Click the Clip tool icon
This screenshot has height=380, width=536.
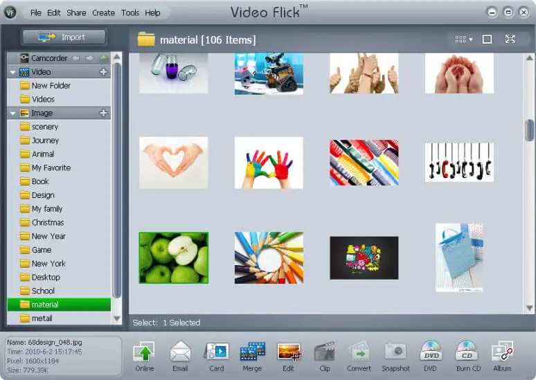pyautogui.click(x=324, y=356)
